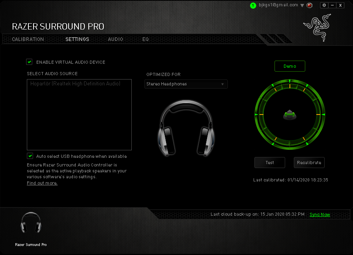Select Hoparlör Realtek audio source entry
Viewport: 353px width, 255px height.
(75, 83)
